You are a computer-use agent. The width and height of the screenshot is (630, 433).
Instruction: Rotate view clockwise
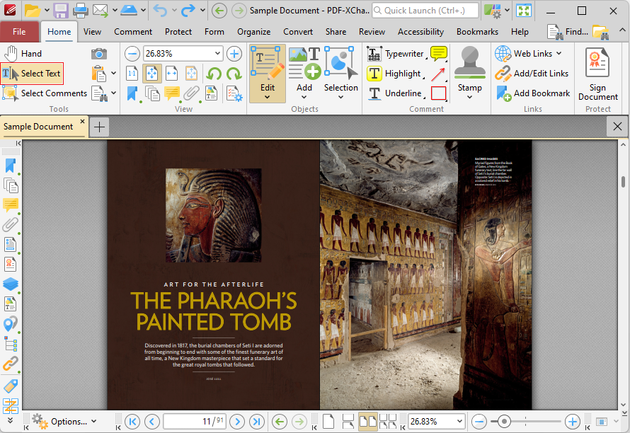point(234,74)
